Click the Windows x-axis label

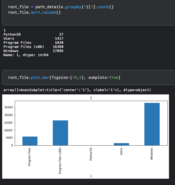pyautogui.click(x=151, y=154)
